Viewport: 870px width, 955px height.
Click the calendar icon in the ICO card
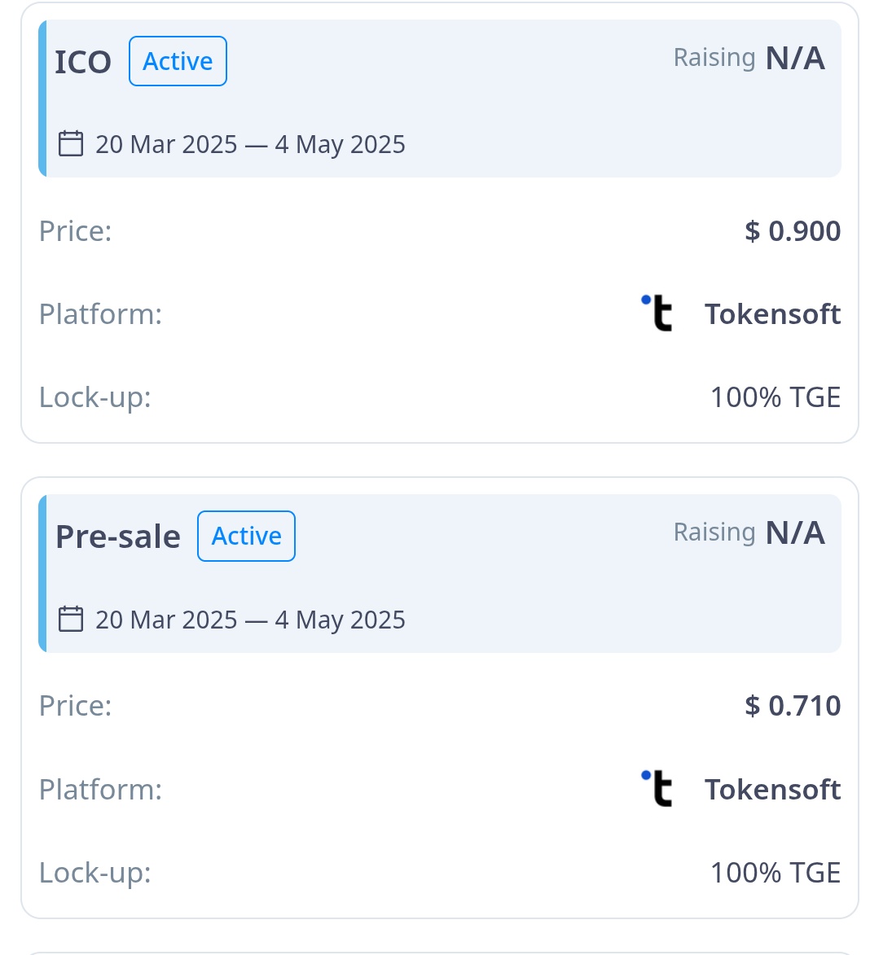coord(71,144)
